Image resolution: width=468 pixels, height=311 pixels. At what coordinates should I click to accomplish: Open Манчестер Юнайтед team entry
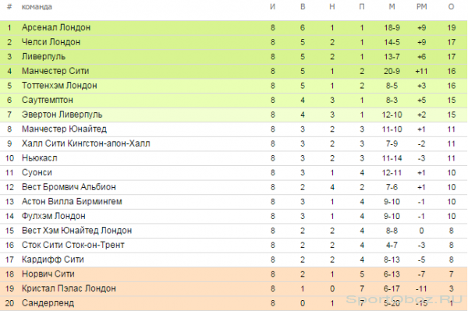[64, 129]
